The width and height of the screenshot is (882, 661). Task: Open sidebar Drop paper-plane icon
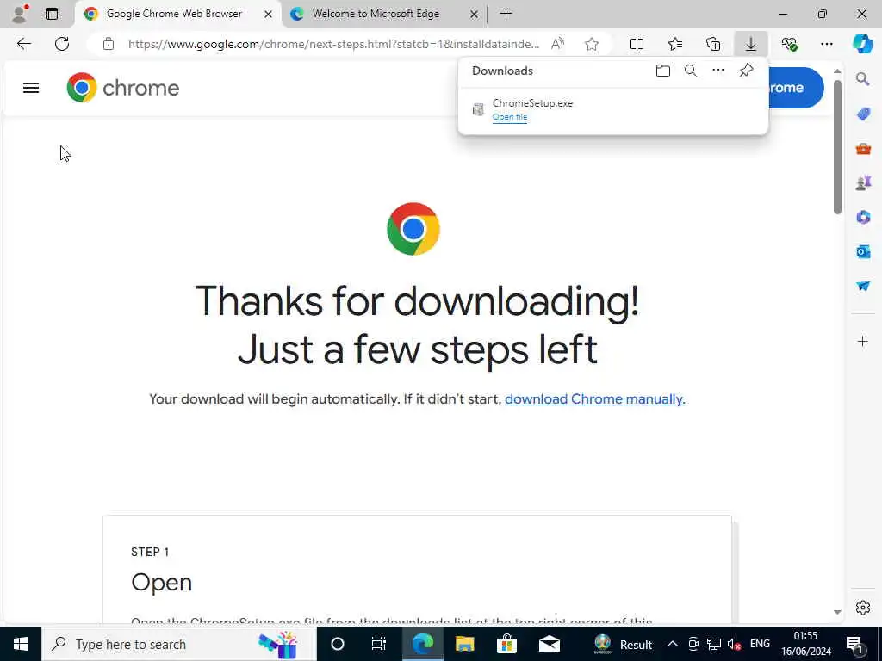863,286
